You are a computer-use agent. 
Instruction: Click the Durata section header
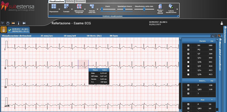199,41
